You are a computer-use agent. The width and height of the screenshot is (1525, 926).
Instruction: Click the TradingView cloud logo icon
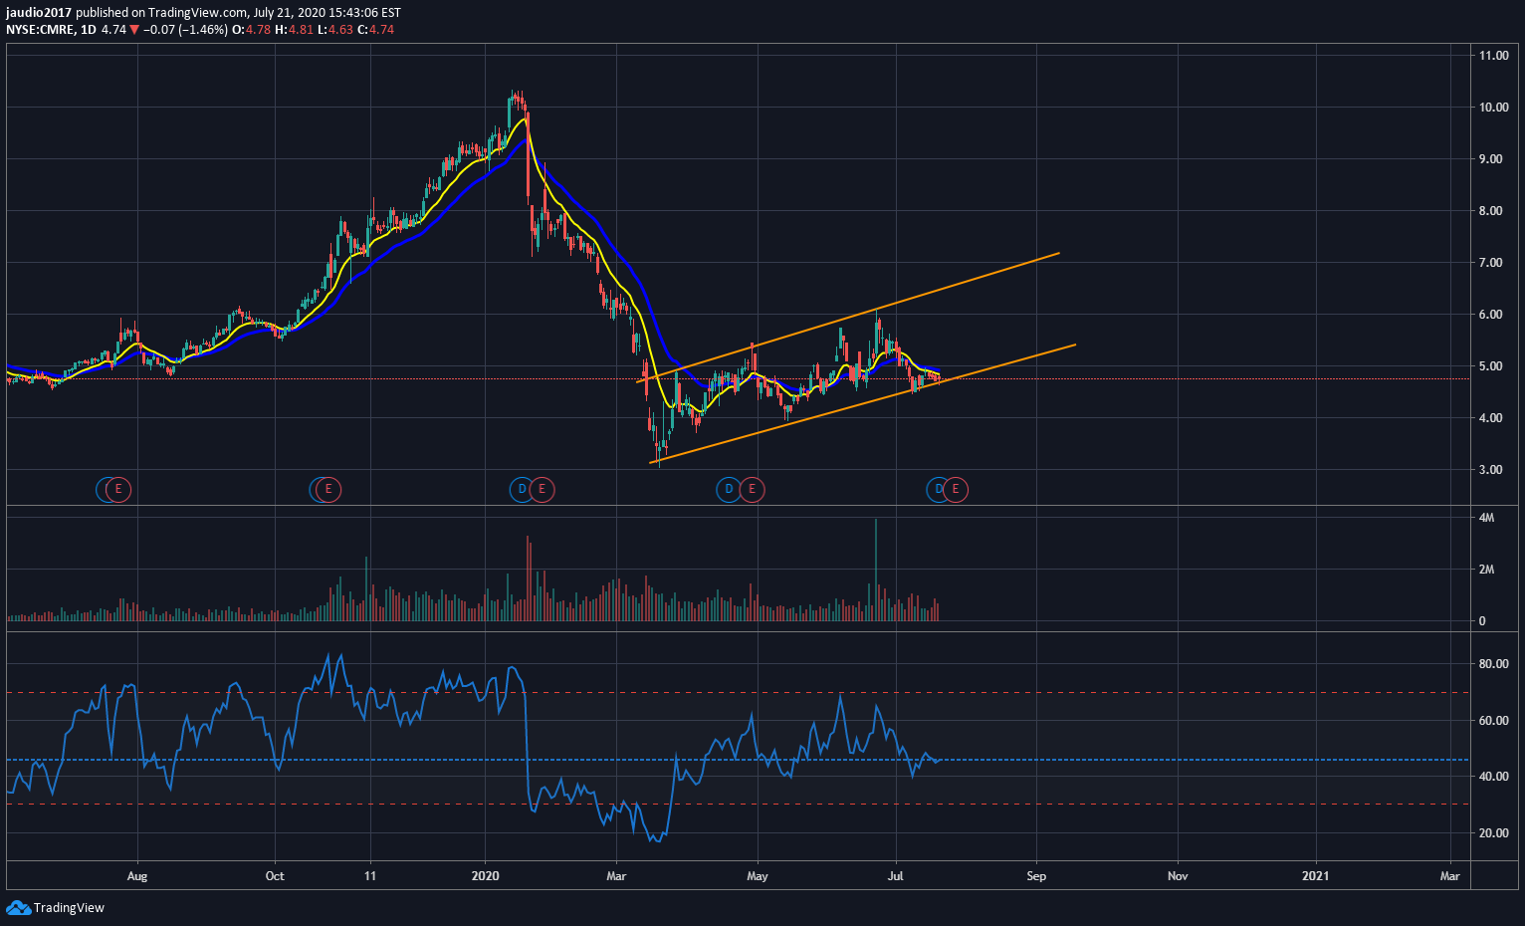[x=18, y=907]
